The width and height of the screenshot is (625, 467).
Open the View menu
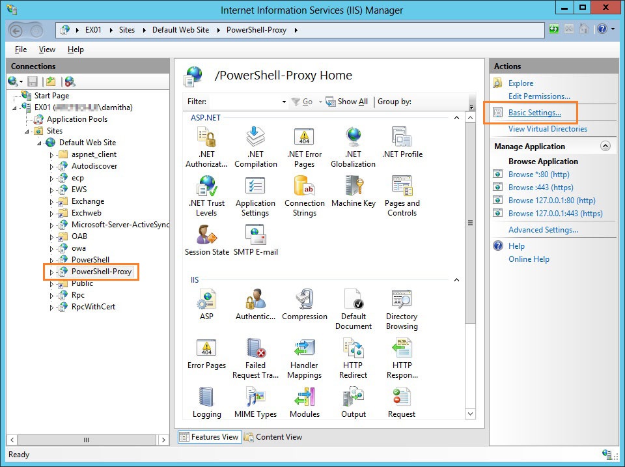tap(47, 50)
